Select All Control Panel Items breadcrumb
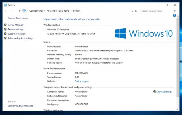Image resolution: width=182 pixels, height=115 pixels. pos(58,11)
